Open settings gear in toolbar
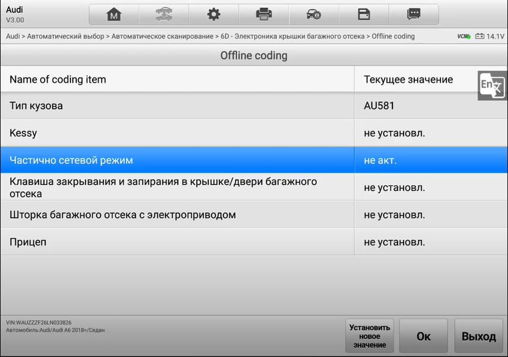Viewport: 508px width, 357px height. tap(214, 14)
